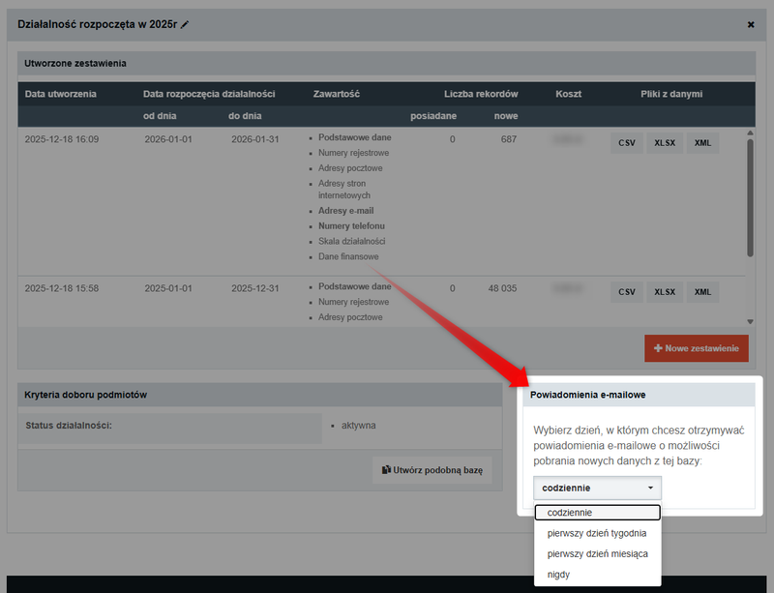This screenshot has width=774, height=593.
Task: Click the copy icon inside Utwórz podobną bazę
Action: [386, 469]
